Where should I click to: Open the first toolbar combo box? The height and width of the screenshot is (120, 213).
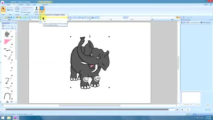[x=111, y=18]
